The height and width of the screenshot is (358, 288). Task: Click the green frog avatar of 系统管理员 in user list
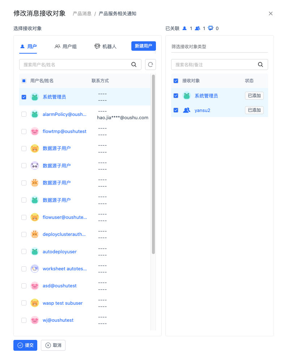[x=35, y=97]
